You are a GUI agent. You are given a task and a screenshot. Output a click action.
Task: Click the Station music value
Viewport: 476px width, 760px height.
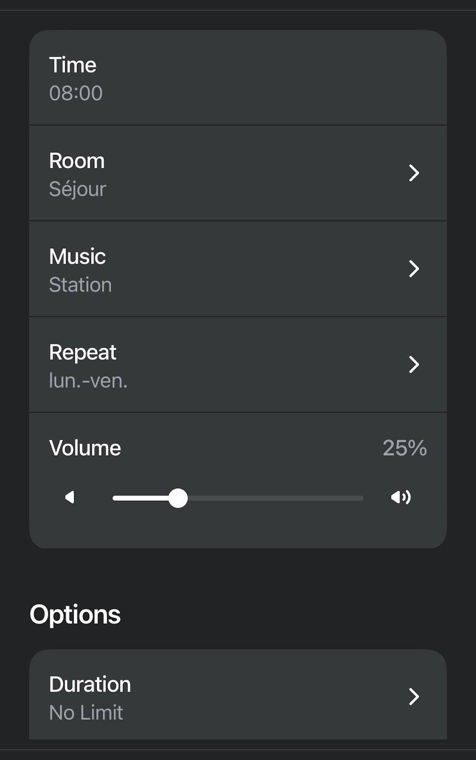pyautogui.click(x=80, y=285)
